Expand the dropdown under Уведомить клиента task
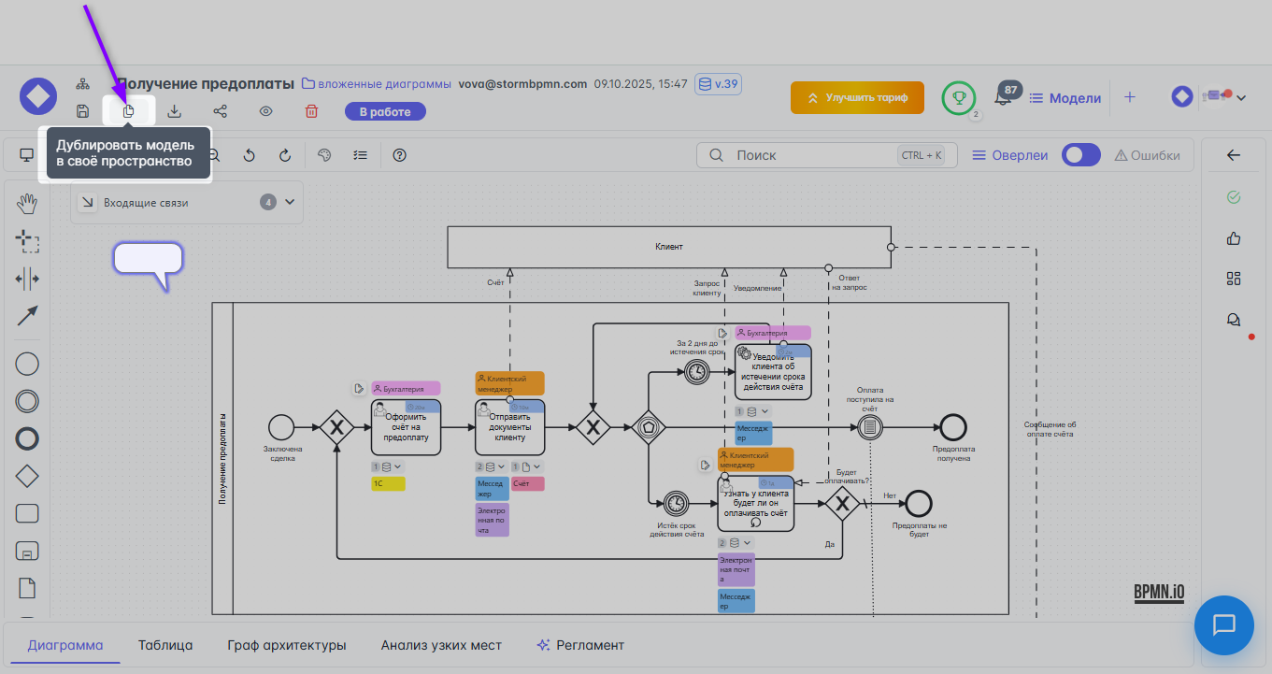Image resolution: width=1272 pixels, height=674 pixels. click(765, 411)
